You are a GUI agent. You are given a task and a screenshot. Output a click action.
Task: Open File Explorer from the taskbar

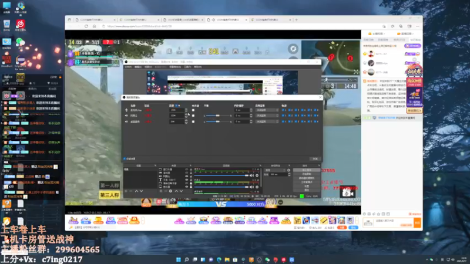click(227, 259)
